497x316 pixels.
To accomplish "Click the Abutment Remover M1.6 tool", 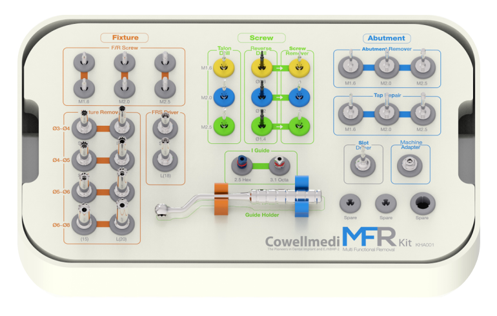I will [350, 66].
